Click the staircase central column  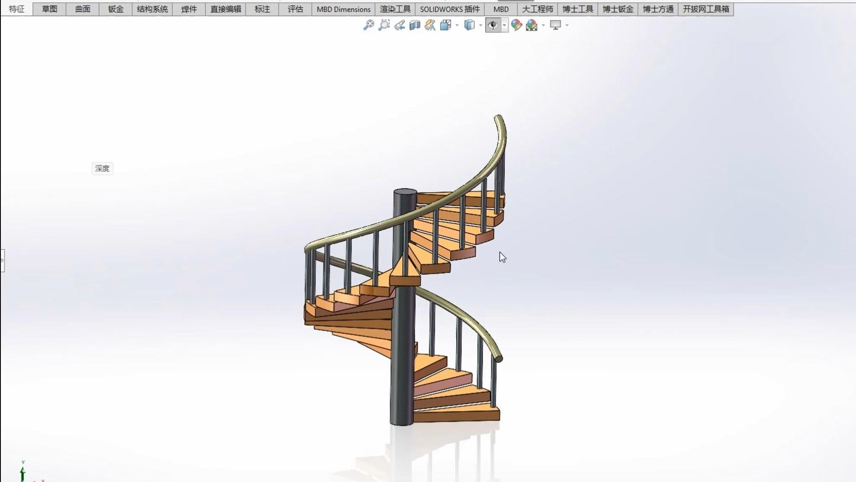tap(403, 358)
